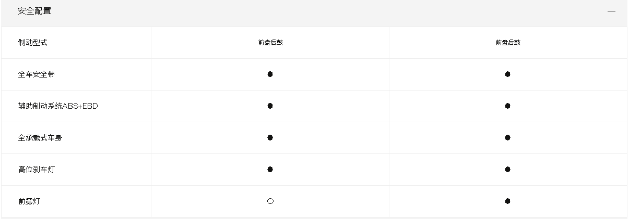
Task: Click 前盘后鼓 in the first model column
Action: (270, 43)
